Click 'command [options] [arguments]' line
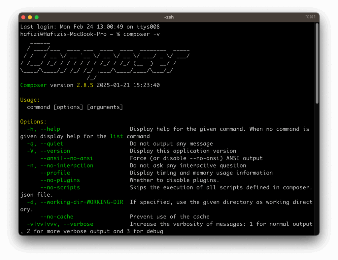This screenshot has height=260, width=338. [75, 107]
